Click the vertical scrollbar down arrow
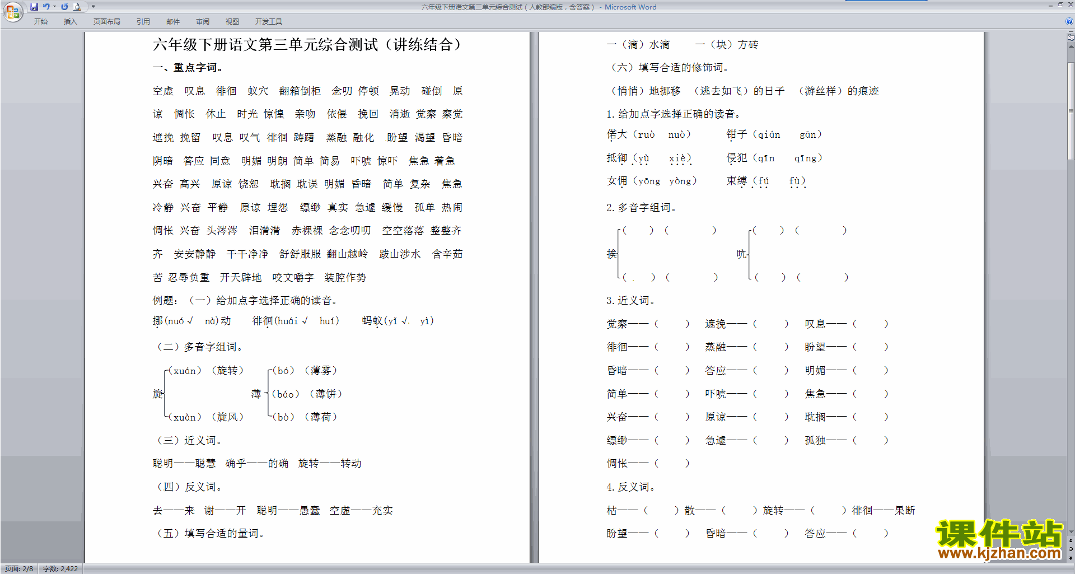 click(1071, 532)
